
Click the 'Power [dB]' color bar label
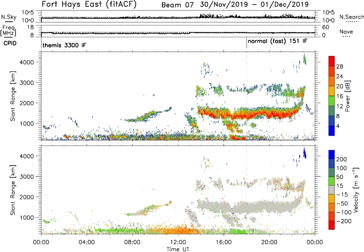click(348, 96)
